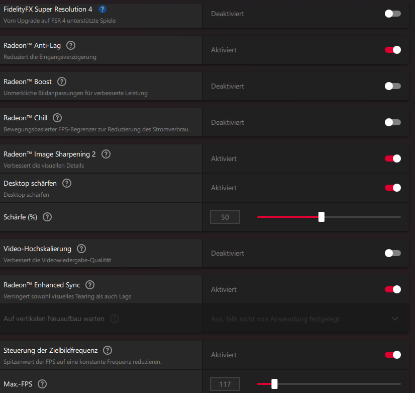Open help for FidelityFX Super Resolution 4

click(x=102, y=9)
